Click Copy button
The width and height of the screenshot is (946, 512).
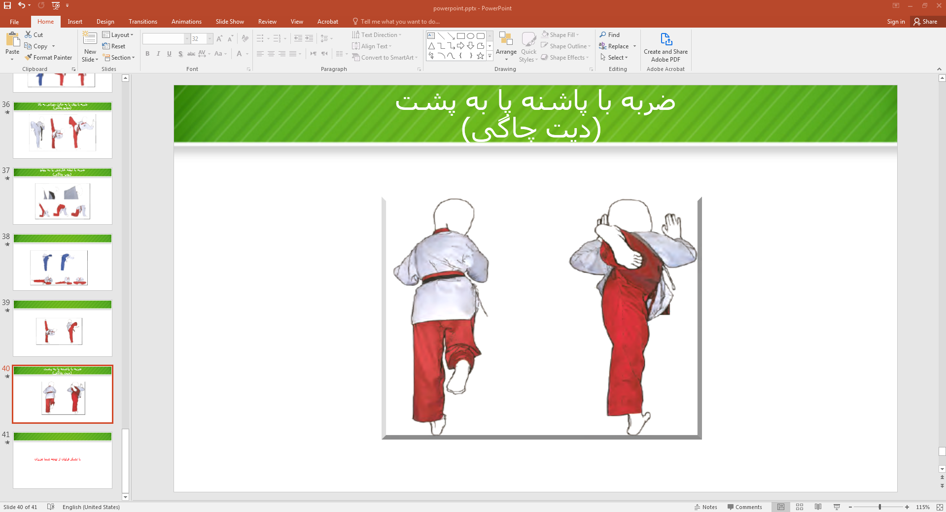point(36,46)
